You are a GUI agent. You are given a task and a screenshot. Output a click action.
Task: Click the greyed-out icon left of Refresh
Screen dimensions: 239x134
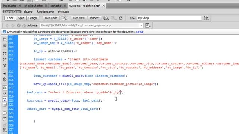point(114,18)
